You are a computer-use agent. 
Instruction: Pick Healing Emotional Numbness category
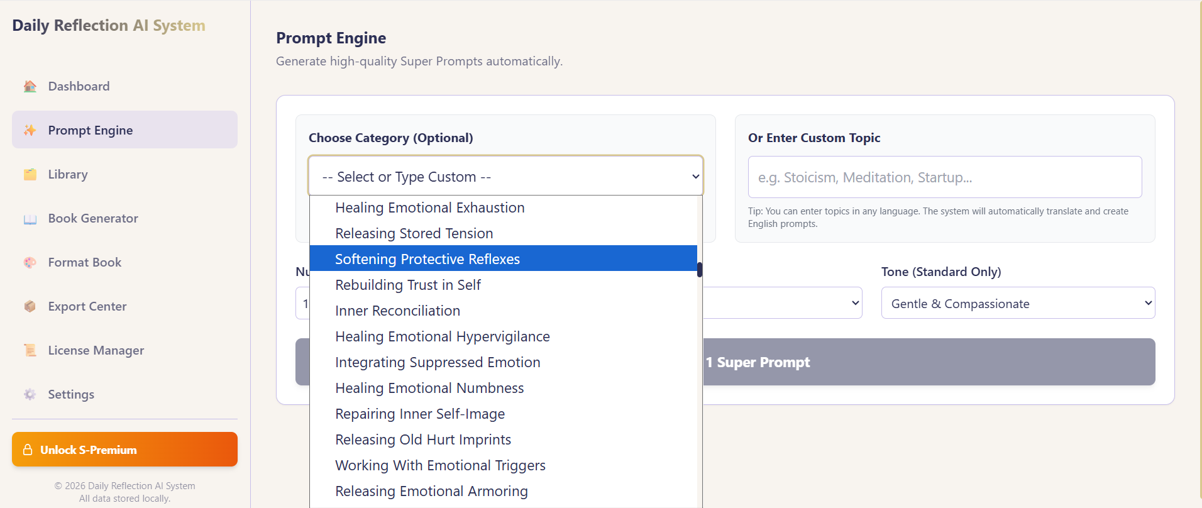coord(429,388)
